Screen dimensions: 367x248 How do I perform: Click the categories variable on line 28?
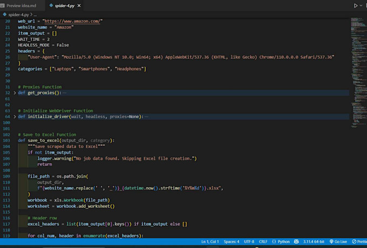pyautogui.click(x=30, y=69)
